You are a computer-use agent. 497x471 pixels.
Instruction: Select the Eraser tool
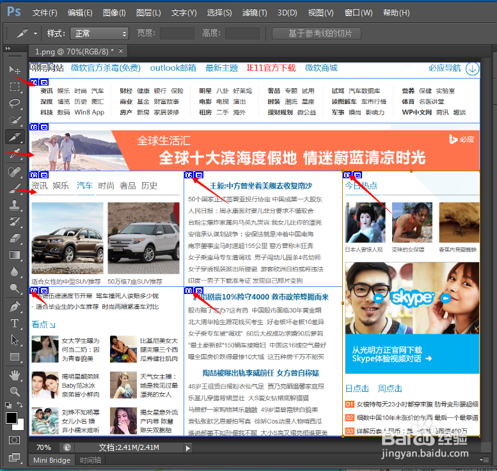(x=15, y=238)
